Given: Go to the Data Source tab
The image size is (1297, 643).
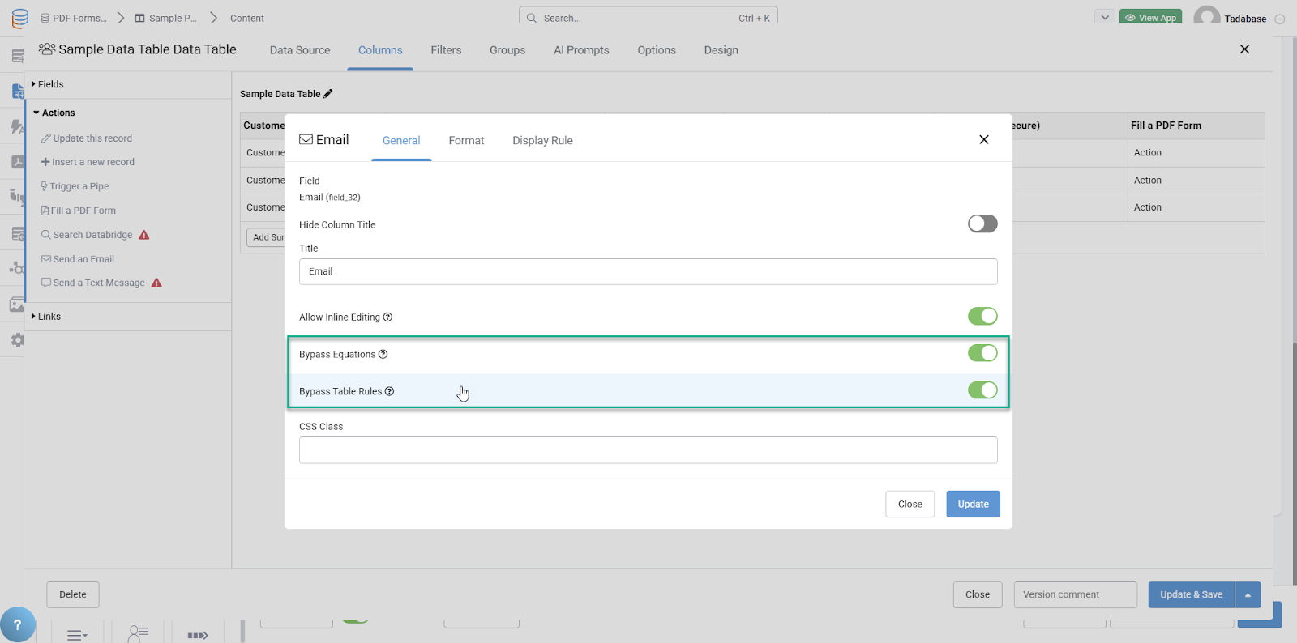Looking at the screenshot, I should (300, 50).
